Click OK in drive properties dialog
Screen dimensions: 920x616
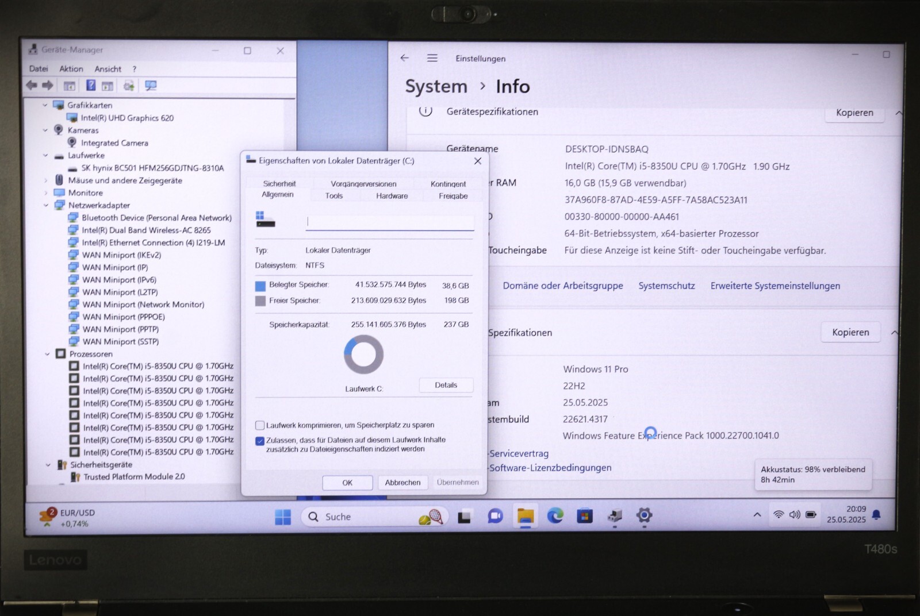(347, 483)
